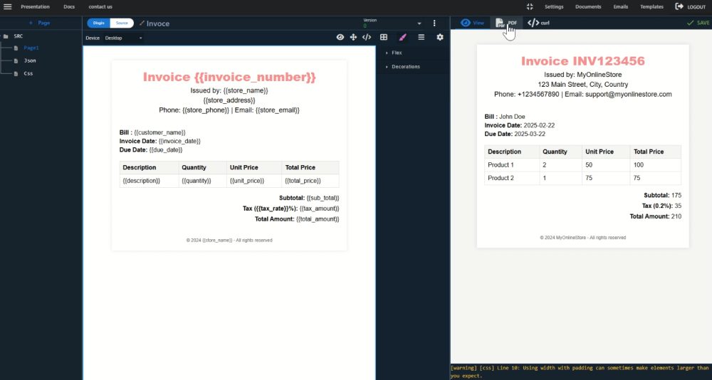Select Page1 in the file tree
Image resolution: width=712 pixels, height=380 pixels.
click(31, 48)
